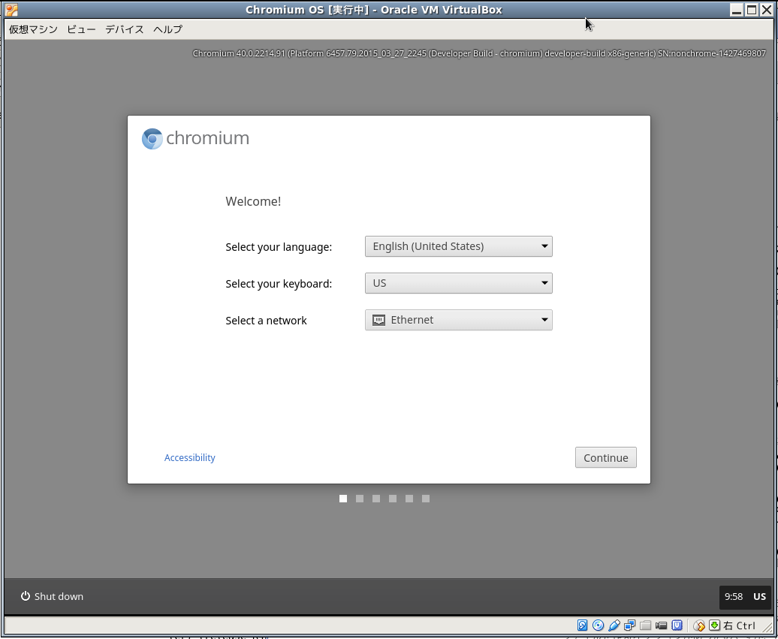This screenshot has width=778, height=639.
Task: Open the デバイス menu
Action: pyautogui.click(x=125, y=29)
